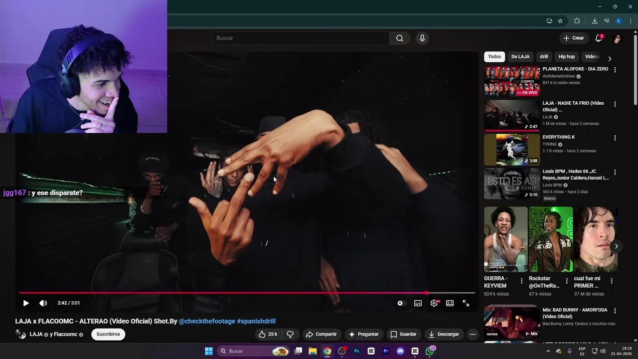Open the YouTube account avatar menu

click(617, 38)
